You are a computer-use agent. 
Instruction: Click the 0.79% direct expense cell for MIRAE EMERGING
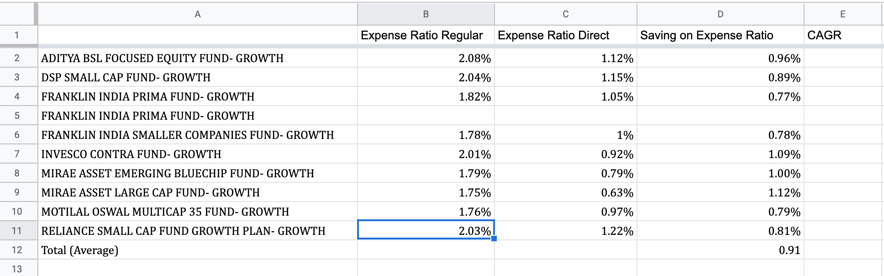pyautogui.click(x=565, y=173)
